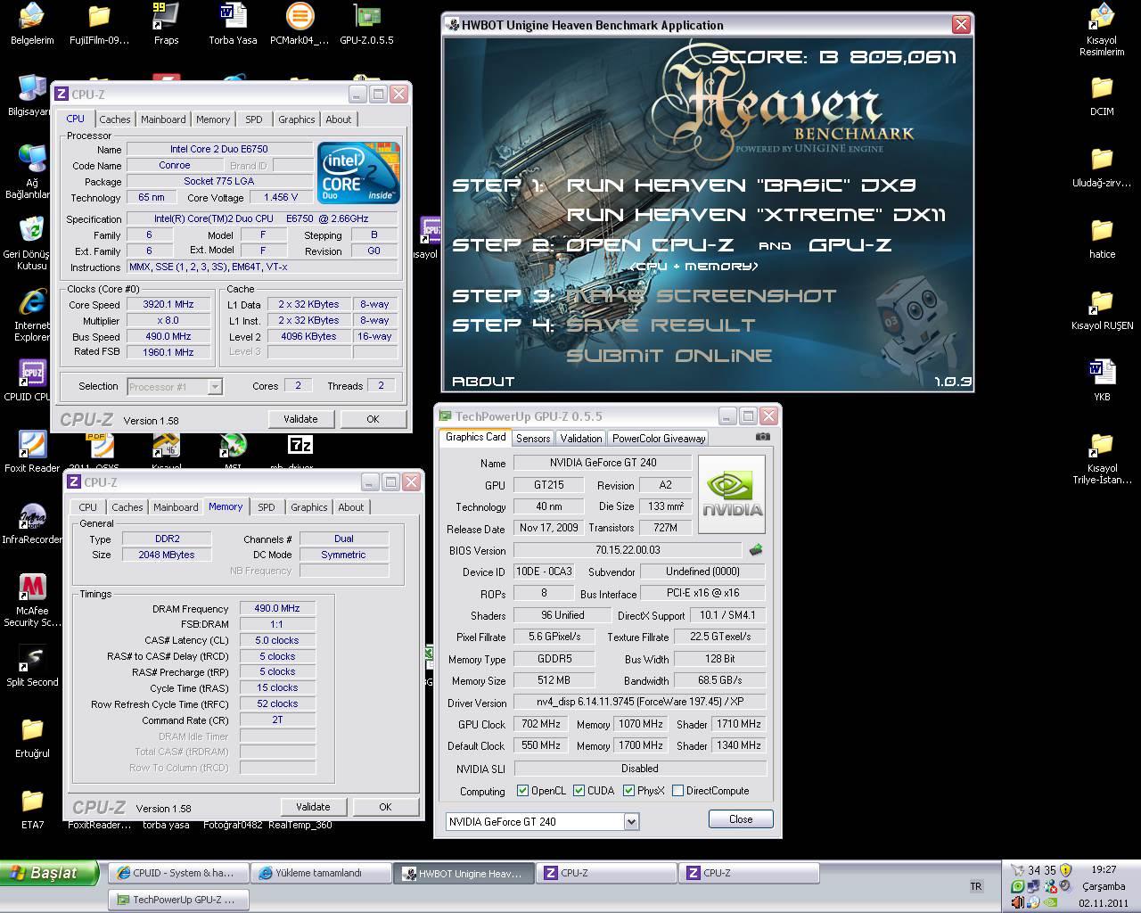The image size is (1141, 913).
Task: Open the Belgelerim desktop icon
Action: click(32, 24)
